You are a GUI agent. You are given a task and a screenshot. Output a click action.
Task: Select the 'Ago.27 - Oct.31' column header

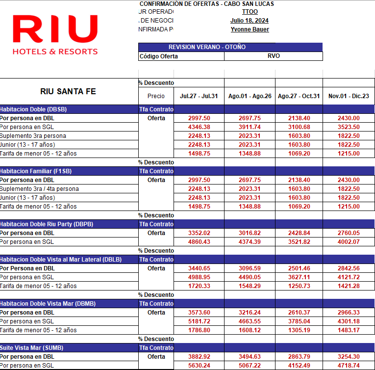pyautogui.click(x=299, y=96)
